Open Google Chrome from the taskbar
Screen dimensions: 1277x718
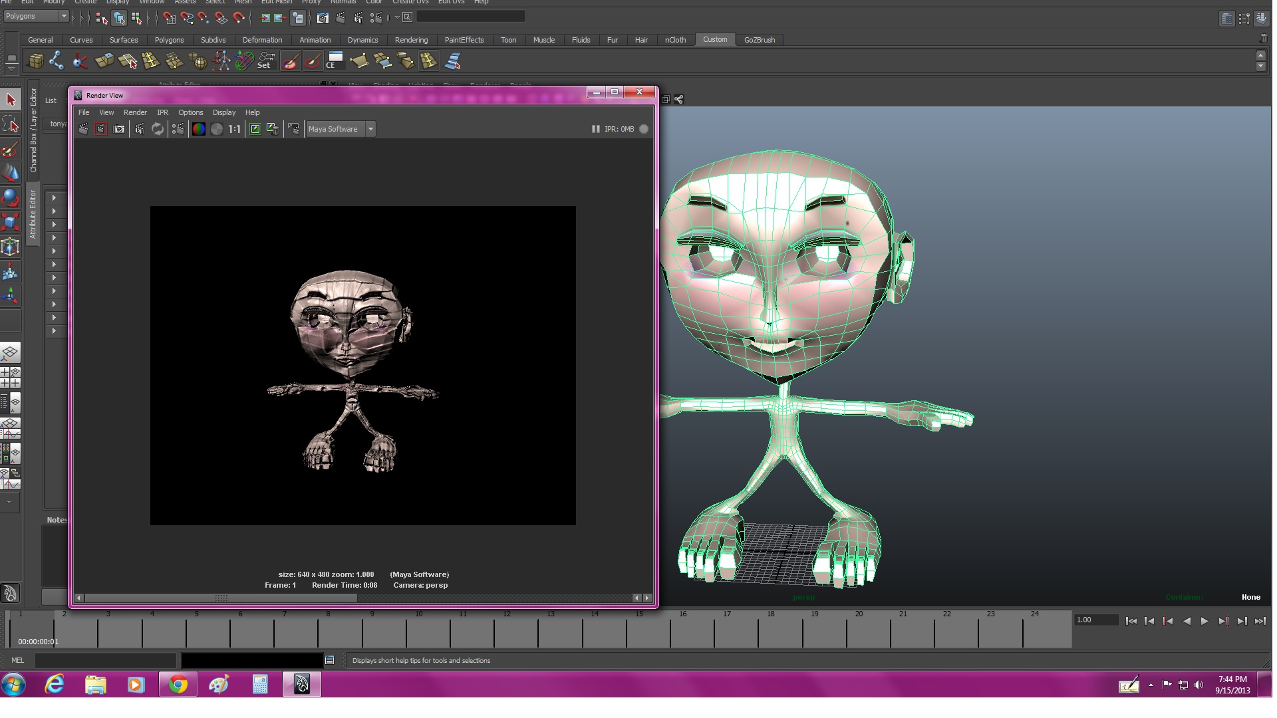click(178, 684)
